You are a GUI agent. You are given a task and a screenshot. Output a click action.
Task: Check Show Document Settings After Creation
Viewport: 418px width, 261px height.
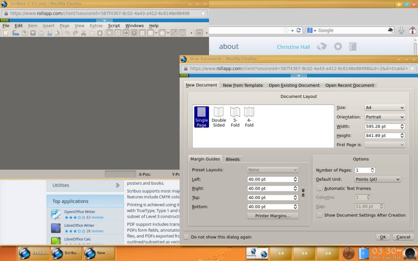coord(319,215)
